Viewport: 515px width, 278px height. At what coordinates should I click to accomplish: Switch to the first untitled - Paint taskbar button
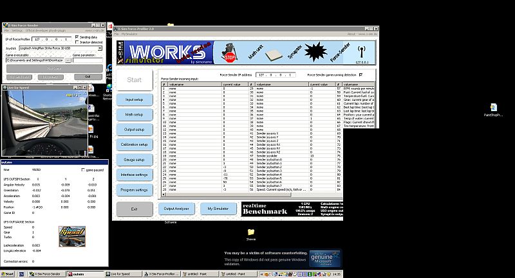click(x=200, y=274)
